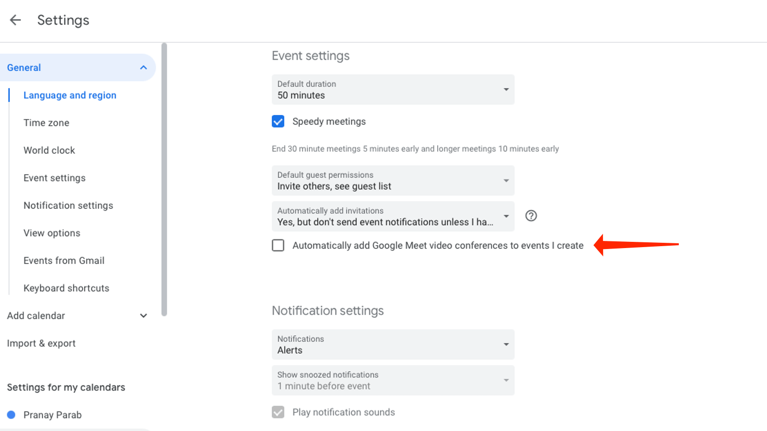
Task: Click the Notification settings heading
Action: 328,311
